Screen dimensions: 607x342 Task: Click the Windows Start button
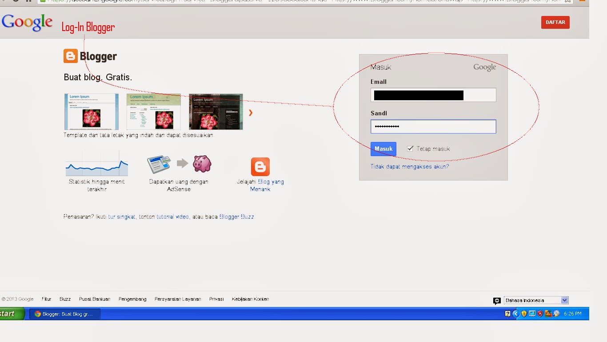(x=12, y=314)
